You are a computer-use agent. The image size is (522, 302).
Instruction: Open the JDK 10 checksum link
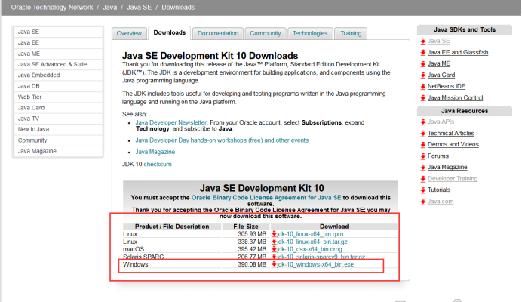click(158, 164)
